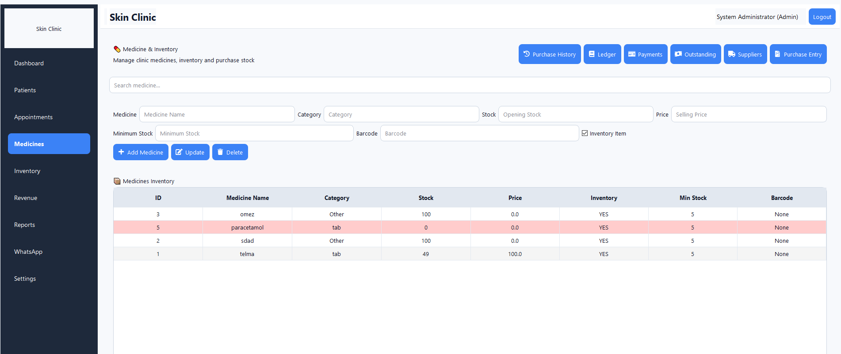Screen dimensions: 841x354
Task: Click the paracetamol stock 0 cell
Action: pos(426,227)
